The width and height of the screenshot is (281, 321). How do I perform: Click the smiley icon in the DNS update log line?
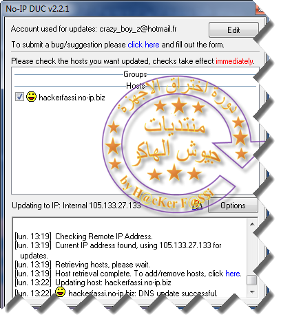click(61, 292)
